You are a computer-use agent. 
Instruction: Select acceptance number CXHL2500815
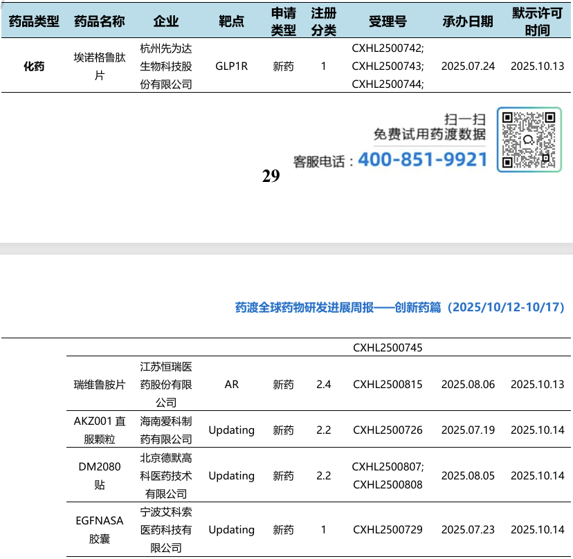(x=388, y=385)
